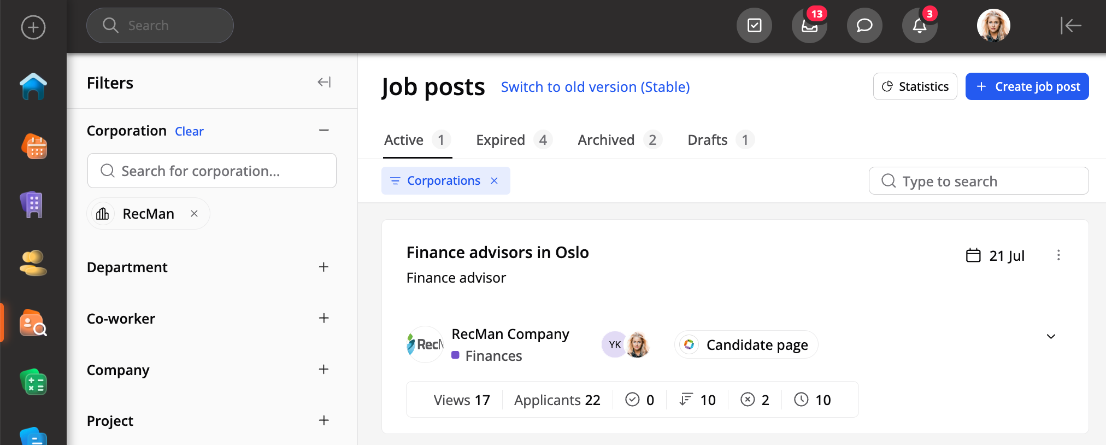Screen dimensions: 1106x445
Task: Open the orange calendar module icon
Action: click(x=34, y=147)
